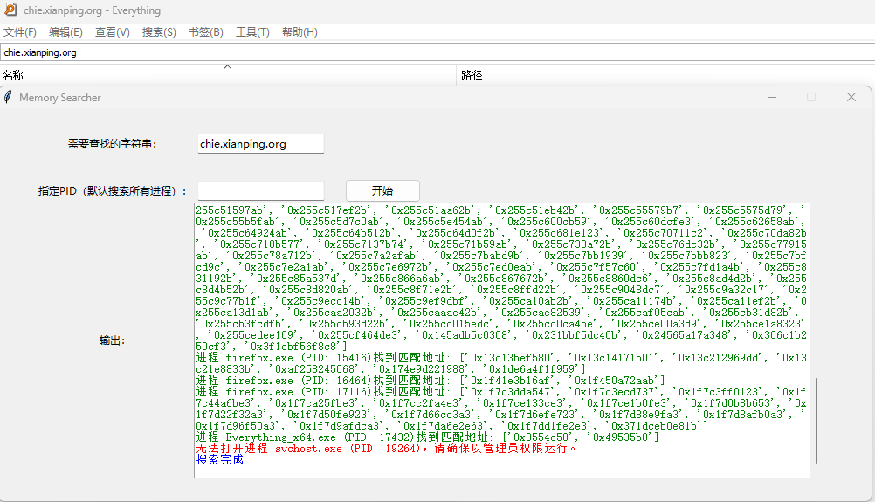
Task: Click the empty 指定PID input field
Action: point(260,190)
